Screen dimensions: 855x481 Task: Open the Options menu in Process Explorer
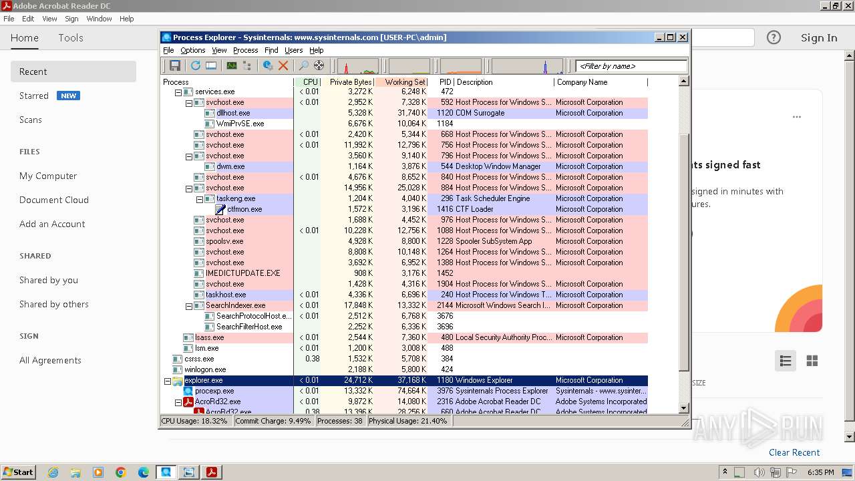coord(192,50)
